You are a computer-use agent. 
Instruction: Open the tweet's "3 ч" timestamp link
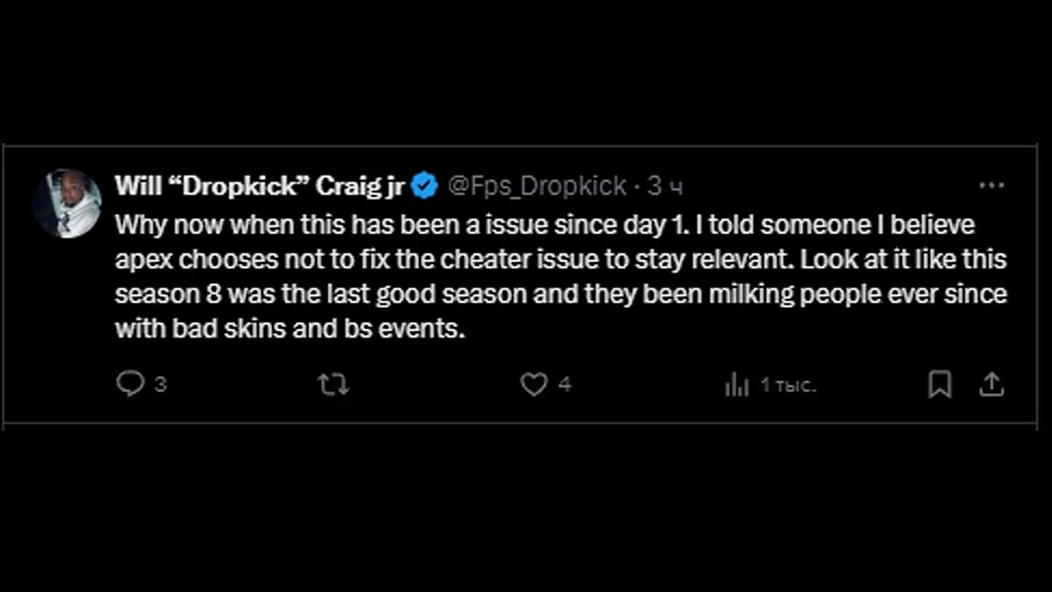point(665,186)
